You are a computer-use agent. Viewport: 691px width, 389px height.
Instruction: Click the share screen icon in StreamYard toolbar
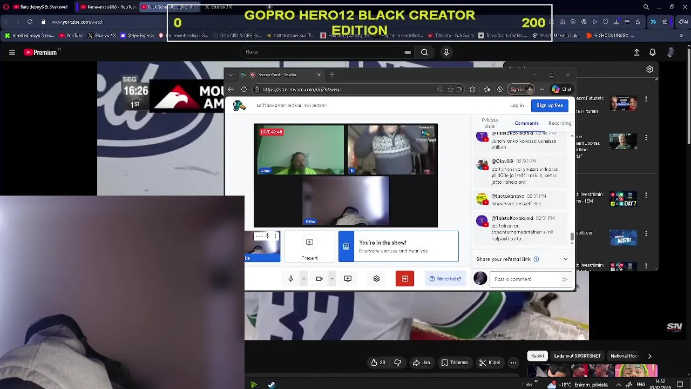coord(348,279)
